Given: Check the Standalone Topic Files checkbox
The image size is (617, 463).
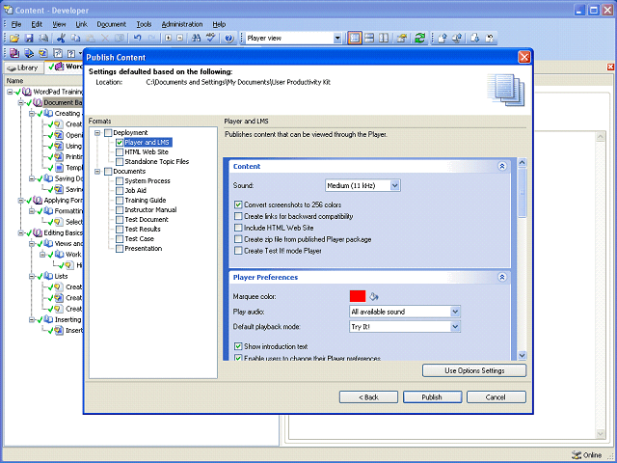Looking at the screenshot, I should pos(120,162).
